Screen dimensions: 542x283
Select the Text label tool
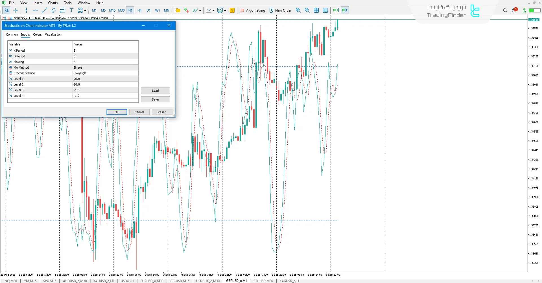(72, 10)
